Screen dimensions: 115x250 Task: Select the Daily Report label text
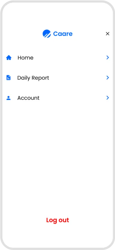point(33,78)
